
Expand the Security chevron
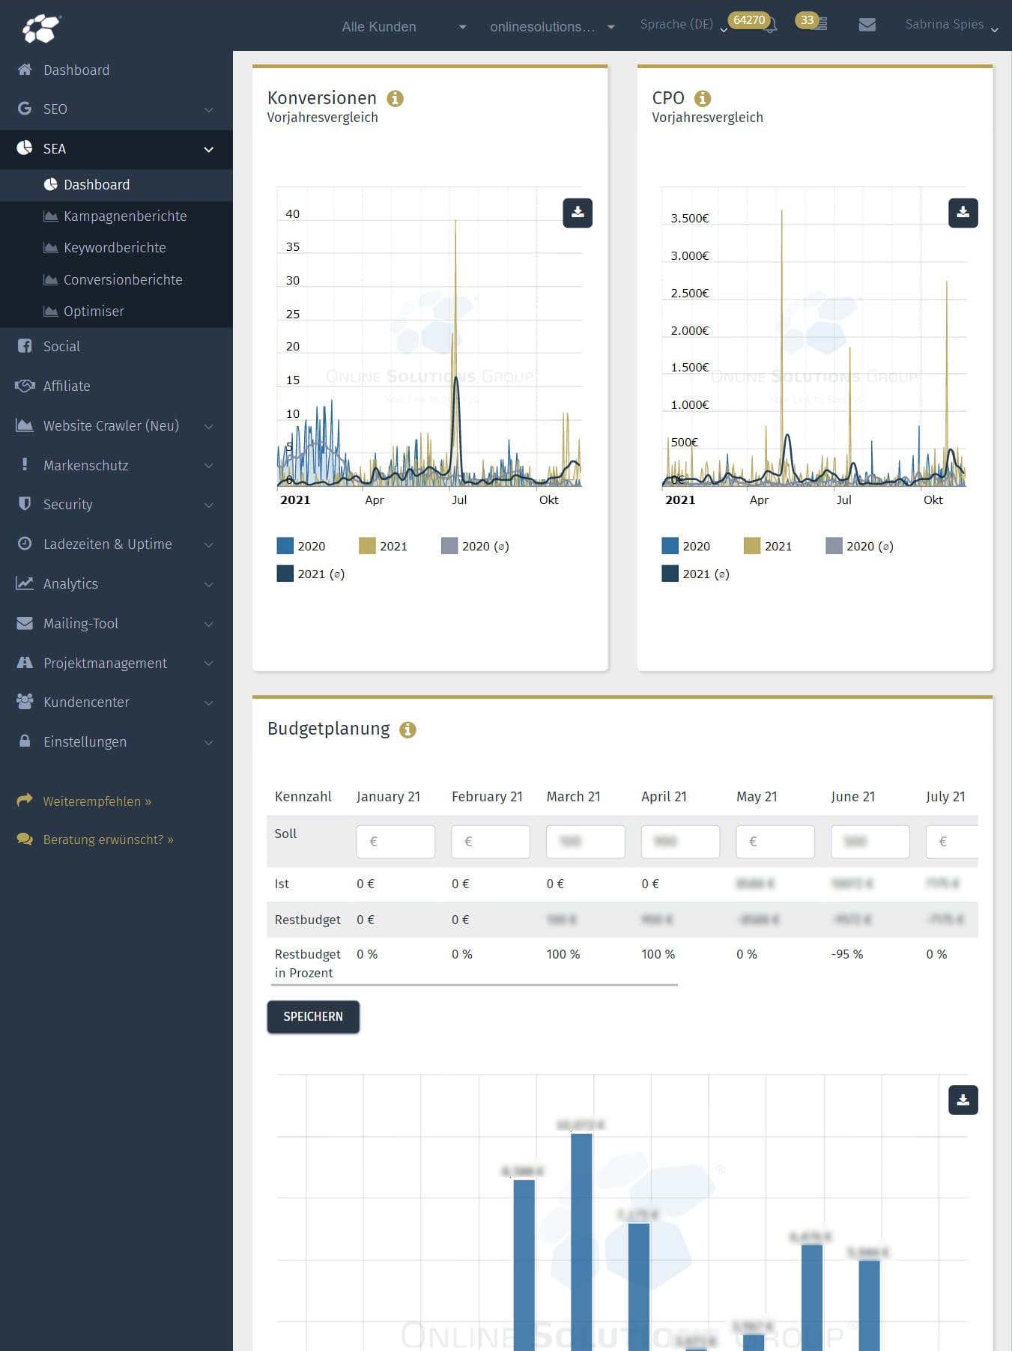coord(209,505)
